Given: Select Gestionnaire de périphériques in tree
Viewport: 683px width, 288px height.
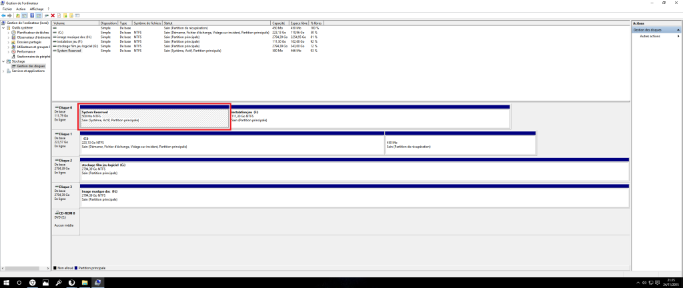Looking at the screenshot, I should 34,57.
